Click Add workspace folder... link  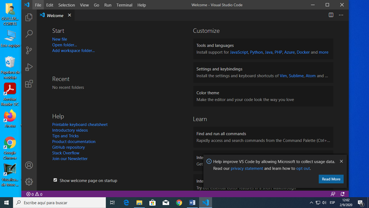click(x=73, y=51)
